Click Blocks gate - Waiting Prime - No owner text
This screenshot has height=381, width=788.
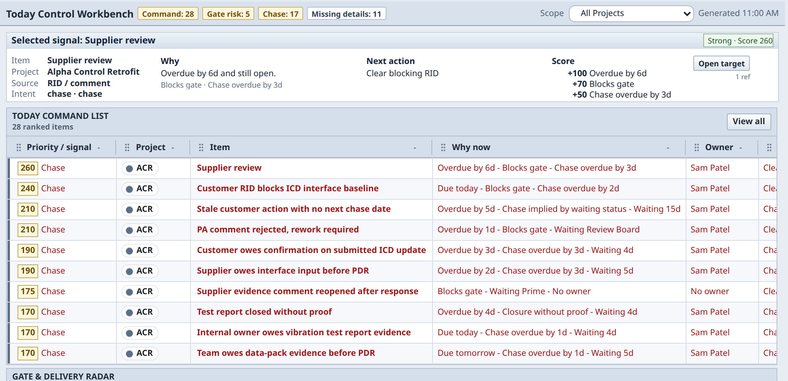pyautogui.click(x=514, y=291)
